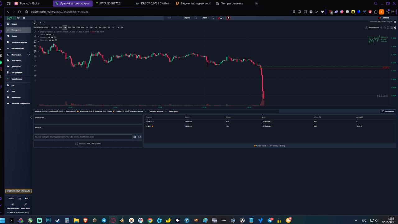398x224 pixels.
Task: Open the Причины входа dropdown
Action: coord(146,111)
